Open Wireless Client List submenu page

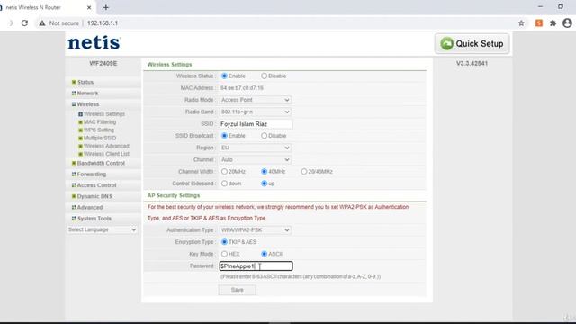pos(106,154)
